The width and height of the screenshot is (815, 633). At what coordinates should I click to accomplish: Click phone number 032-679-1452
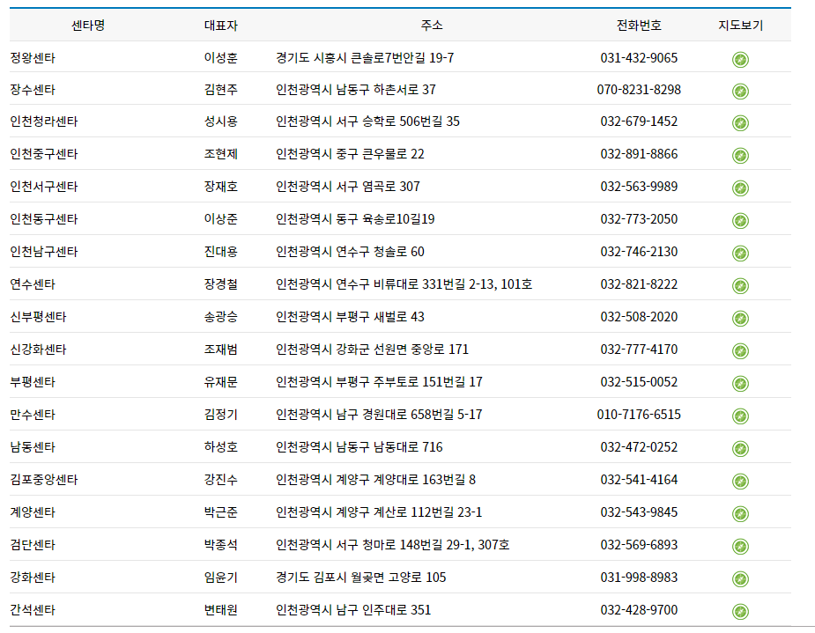coord(639,121)
